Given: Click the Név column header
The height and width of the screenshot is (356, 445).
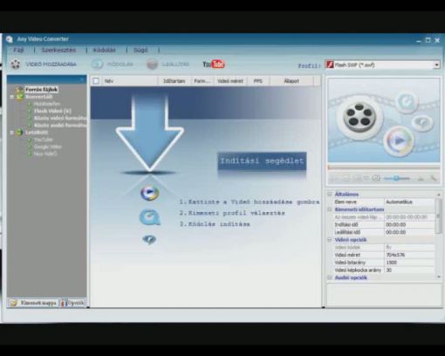Looking at the screenshot, I should click(130, 81).
